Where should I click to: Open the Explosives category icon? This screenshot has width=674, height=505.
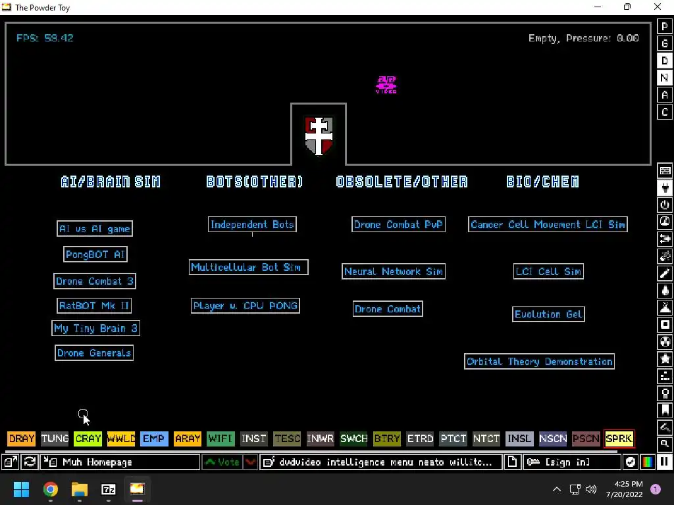(x=665, y=256)
